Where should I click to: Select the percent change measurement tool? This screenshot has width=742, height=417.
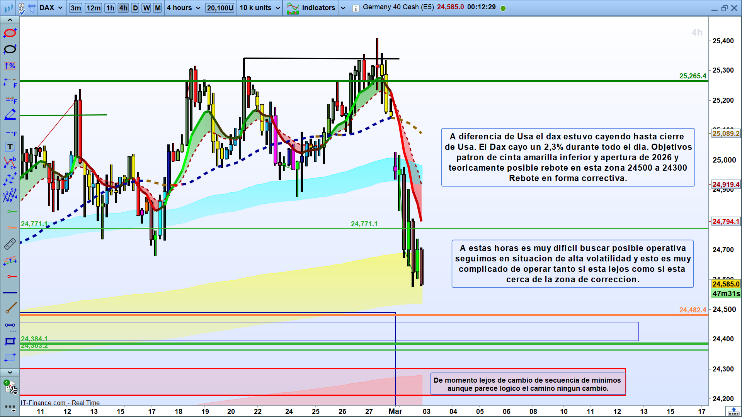pyautogui.click(x=10, y=66)
